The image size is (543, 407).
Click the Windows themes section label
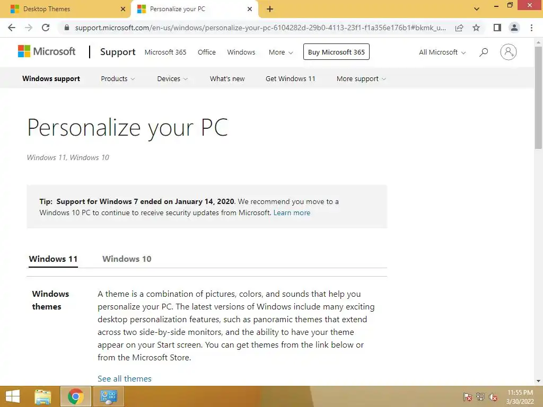click(50, 300)
